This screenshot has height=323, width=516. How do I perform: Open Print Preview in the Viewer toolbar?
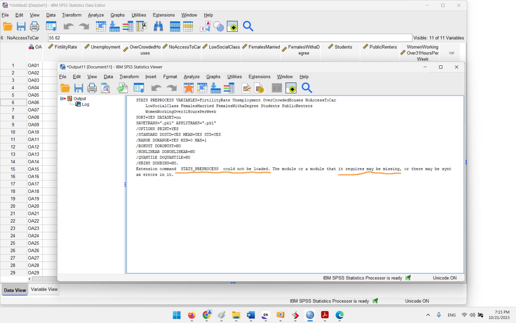tap(105, 88)
